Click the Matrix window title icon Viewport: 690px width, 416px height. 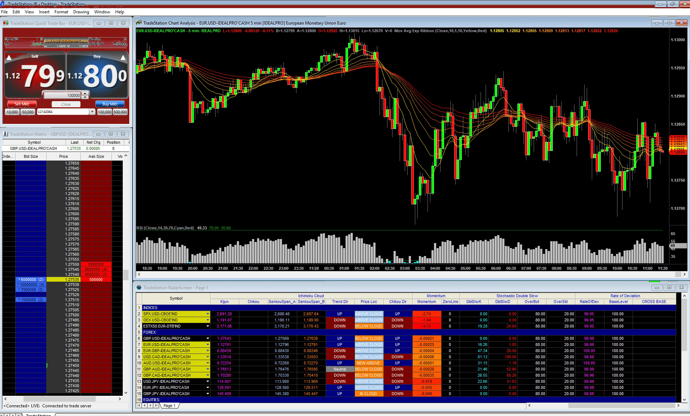click(x=5, y=134)
